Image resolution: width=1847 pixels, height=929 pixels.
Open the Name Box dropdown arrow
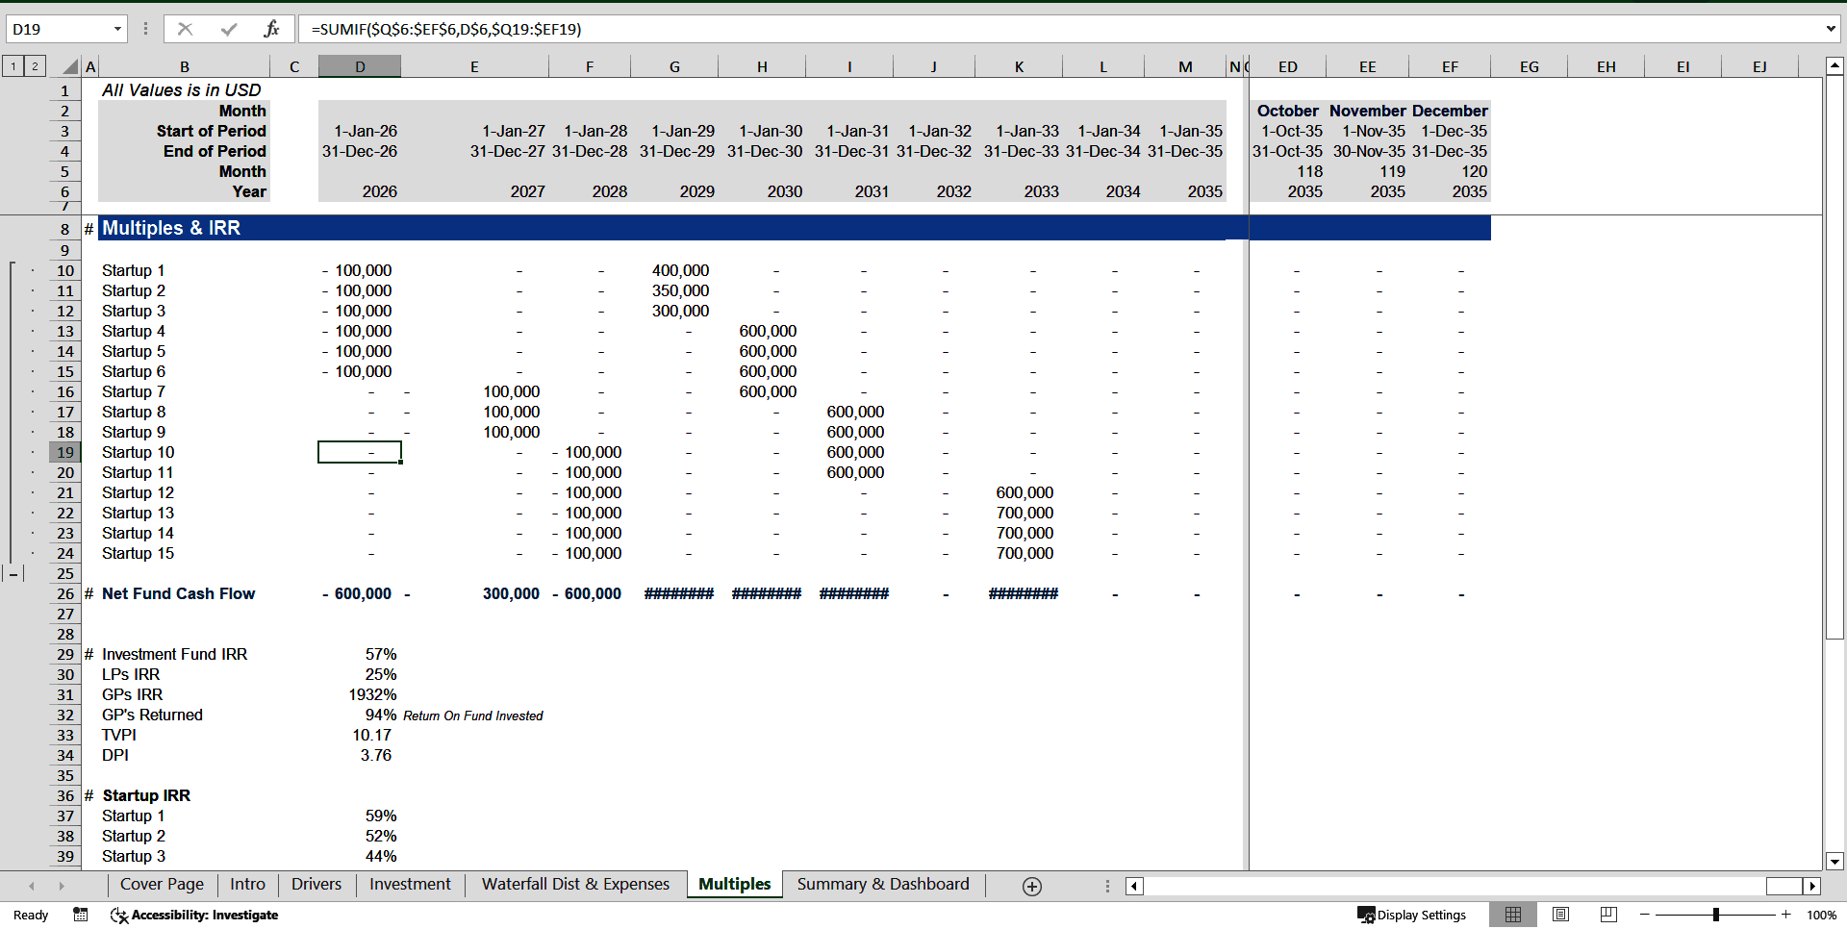tap(117, 29)
